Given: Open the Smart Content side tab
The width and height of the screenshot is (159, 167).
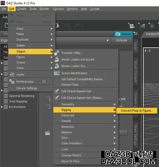Looking at the screenshot, I should coord(135,71).
